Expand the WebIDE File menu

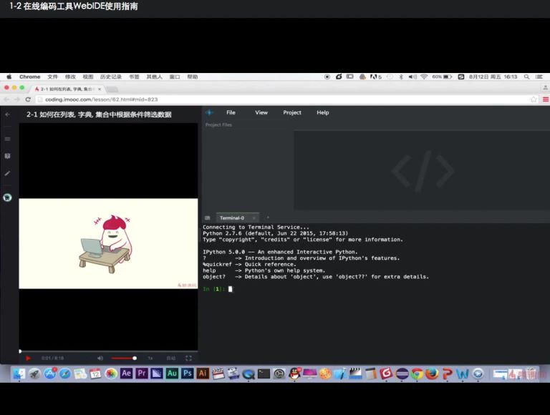click(x=231, y=112)
